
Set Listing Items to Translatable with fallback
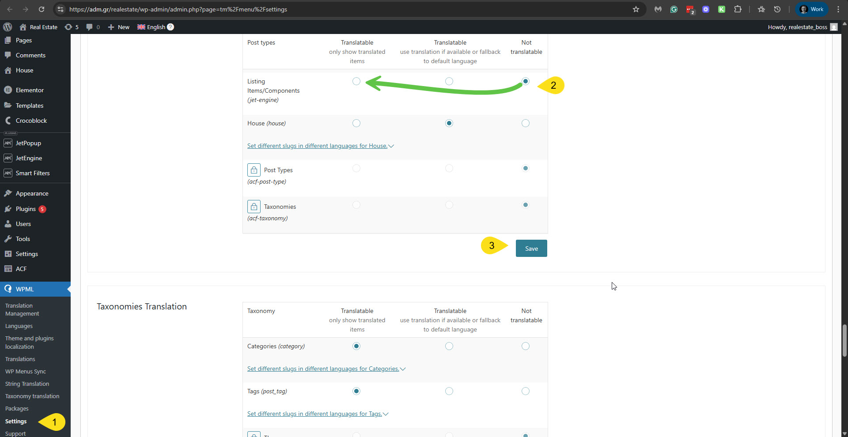449,81
